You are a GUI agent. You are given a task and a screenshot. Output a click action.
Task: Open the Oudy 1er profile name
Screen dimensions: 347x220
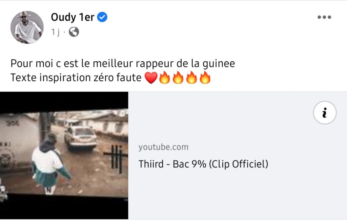tap(73, 17)
